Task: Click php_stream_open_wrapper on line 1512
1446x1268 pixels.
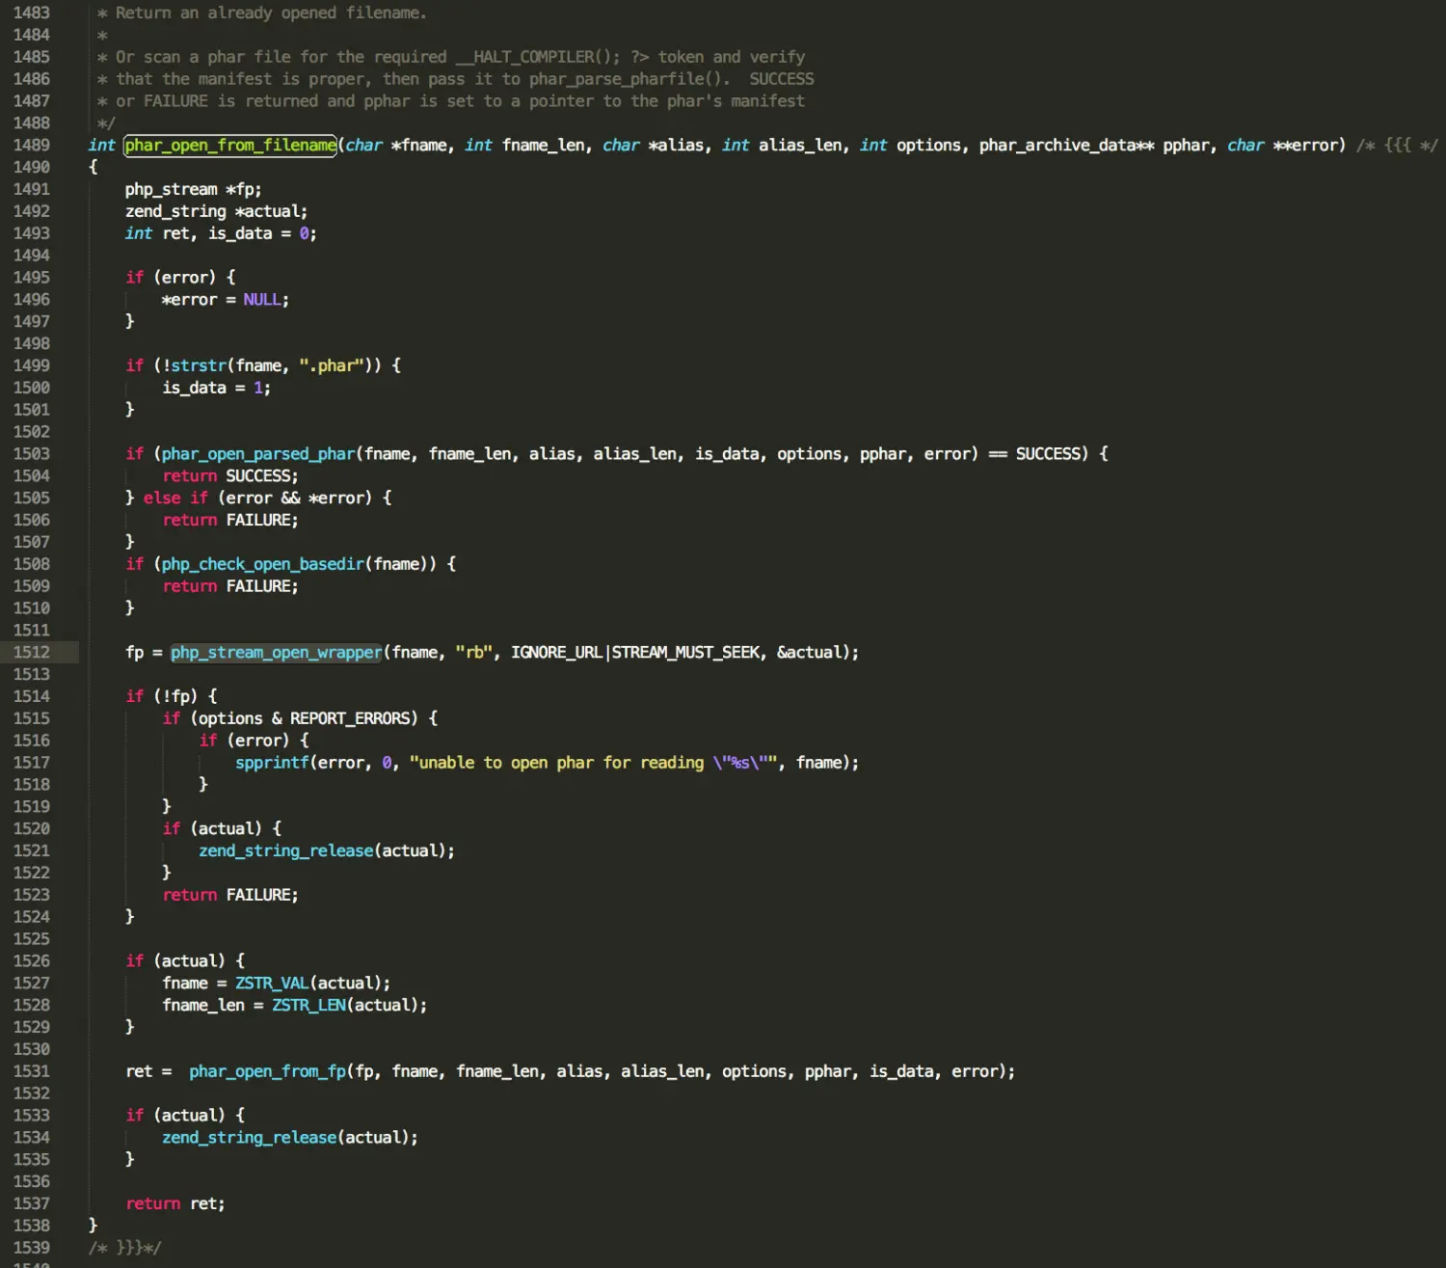Action: (x=277, y=653)
